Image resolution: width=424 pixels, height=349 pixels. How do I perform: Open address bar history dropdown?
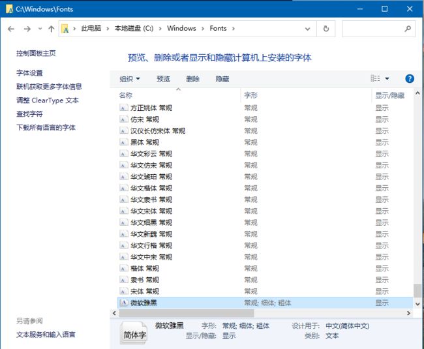(307, 29)
